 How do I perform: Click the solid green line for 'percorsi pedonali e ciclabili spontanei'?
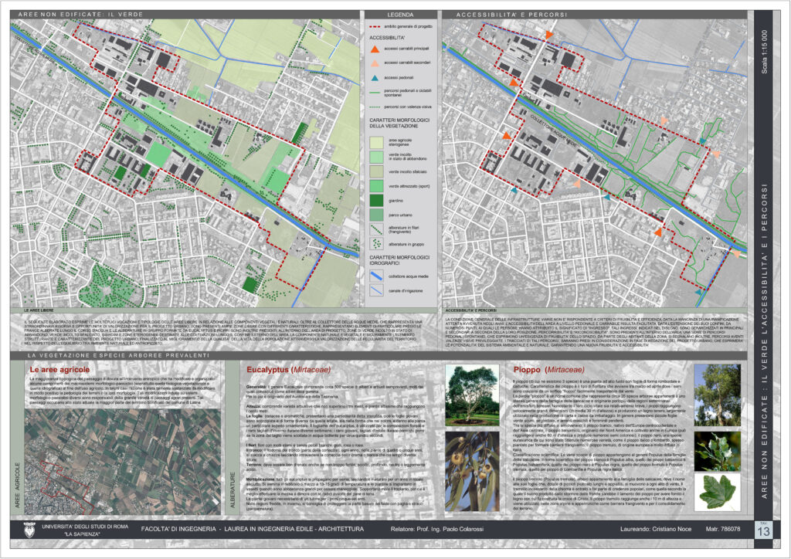pos(375,93)
